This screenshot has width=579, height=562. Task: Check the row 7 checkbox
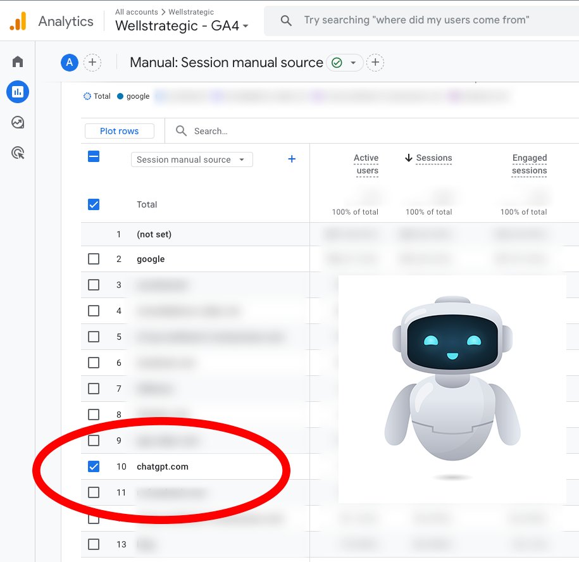click(94, 389)
